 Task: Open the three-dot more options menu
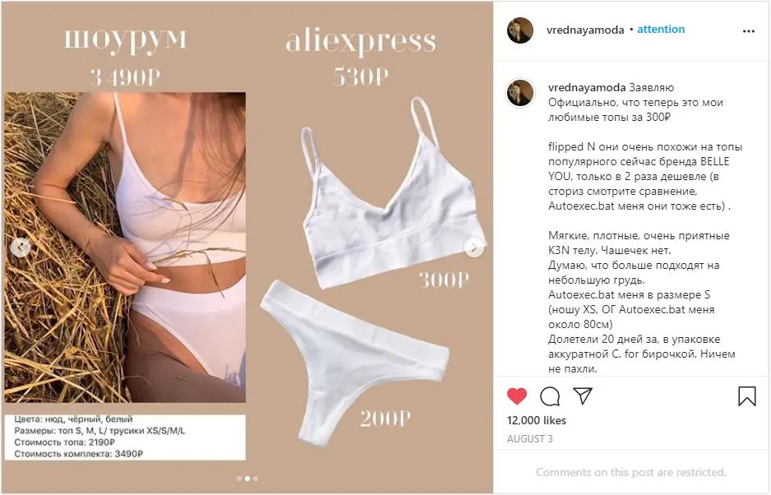748,31
